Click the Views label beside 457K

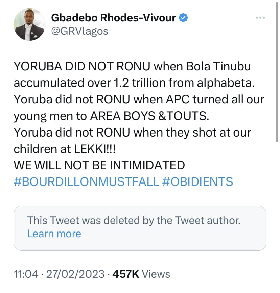[x=156, y=274]
